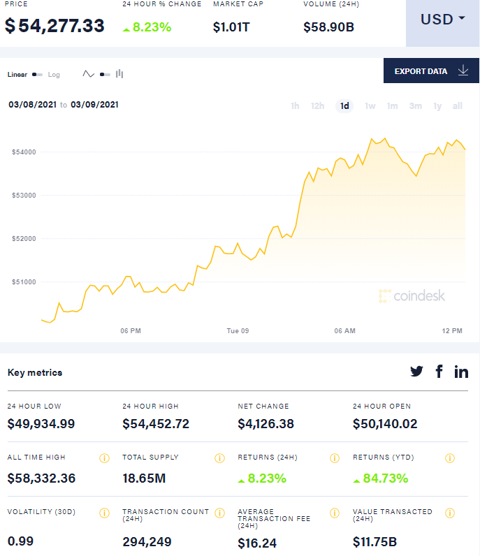Click the download arrow icon in Export Data

[x=463, y=71]
